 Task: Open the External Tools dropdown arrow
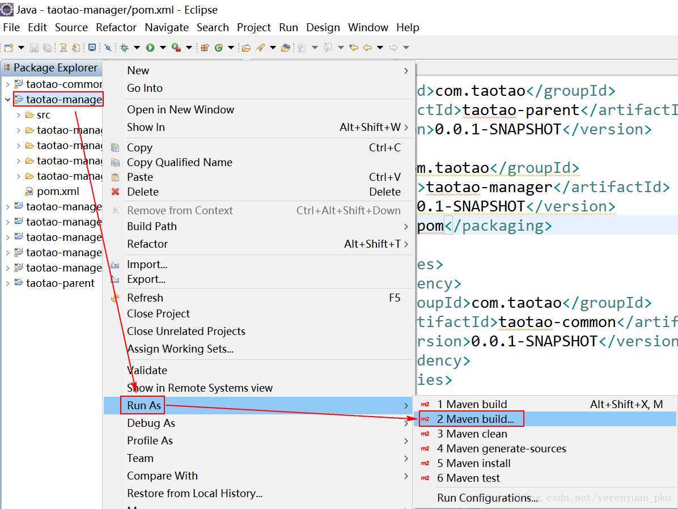(x=189, y=48)
